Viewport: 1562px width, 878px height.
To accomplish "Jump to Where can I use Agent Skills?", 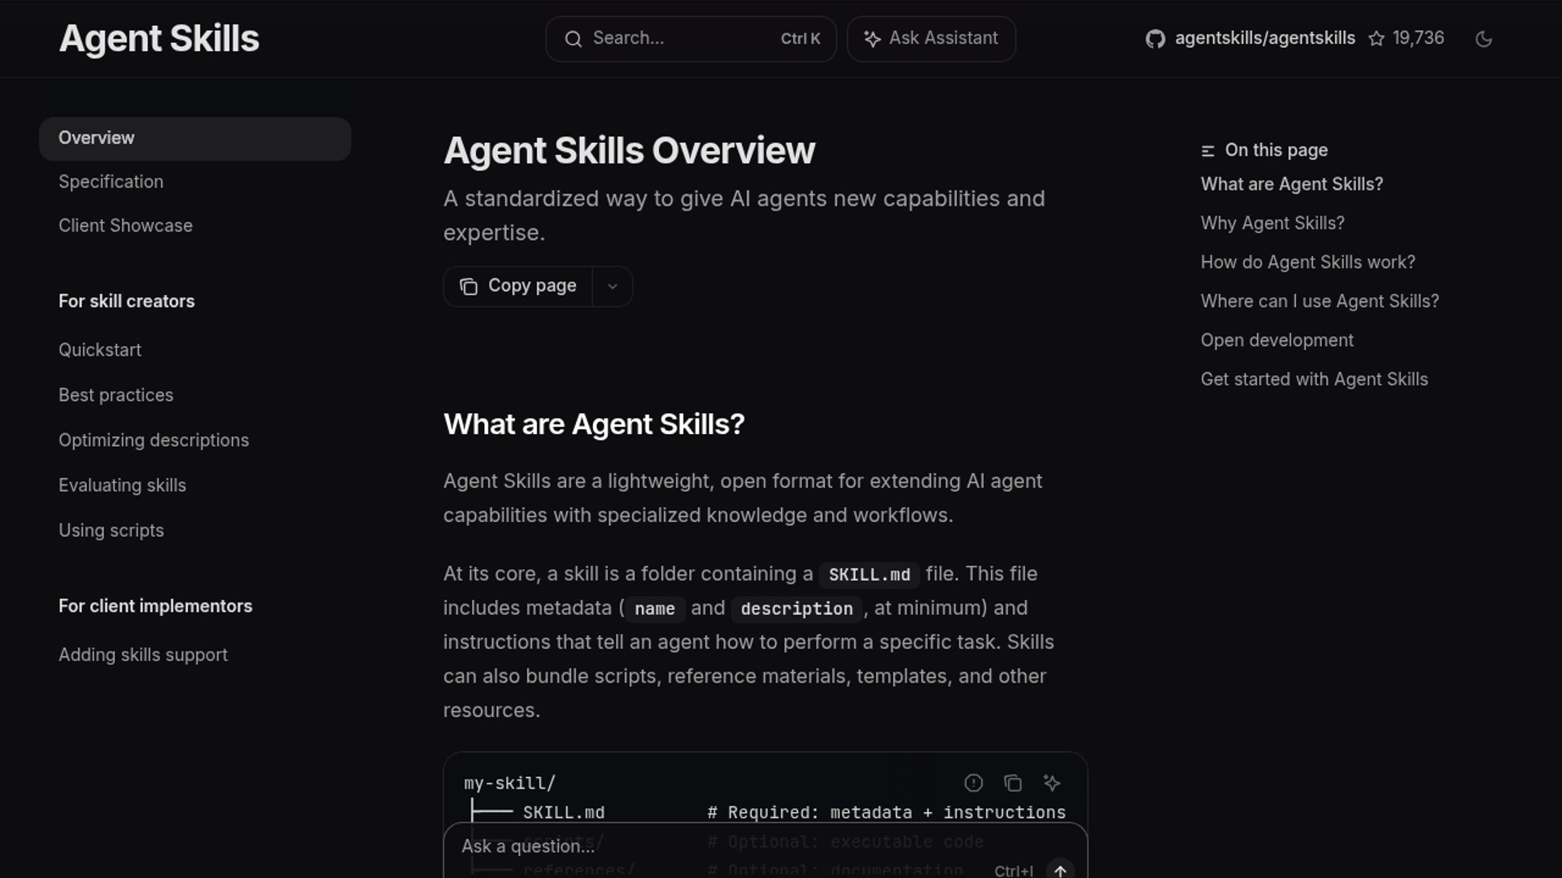I will pyautogui.click(x=1320, y=302).
